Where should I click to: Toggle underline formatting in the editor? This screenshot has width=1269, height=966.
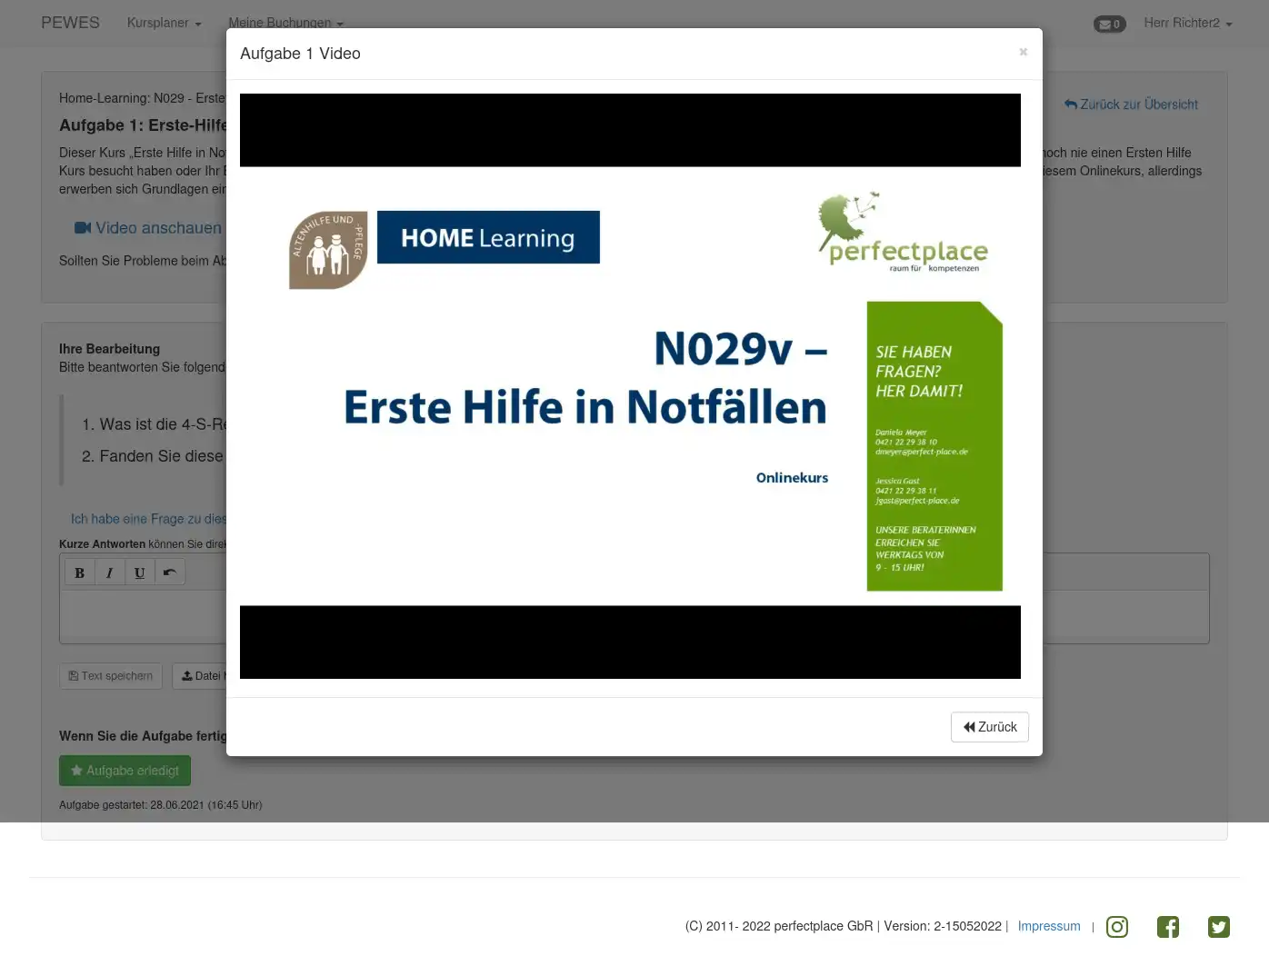139,573
